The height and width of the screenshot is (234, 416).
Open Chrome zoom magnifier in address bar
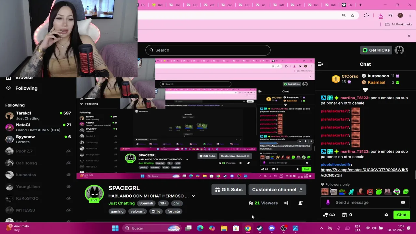click(344, 16)
